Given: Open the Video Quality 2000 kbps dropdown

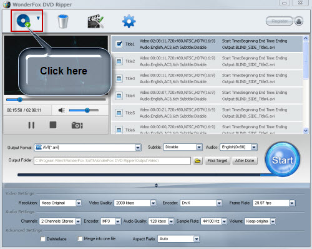Looking at the screenshot, I should tap(154, 203).
